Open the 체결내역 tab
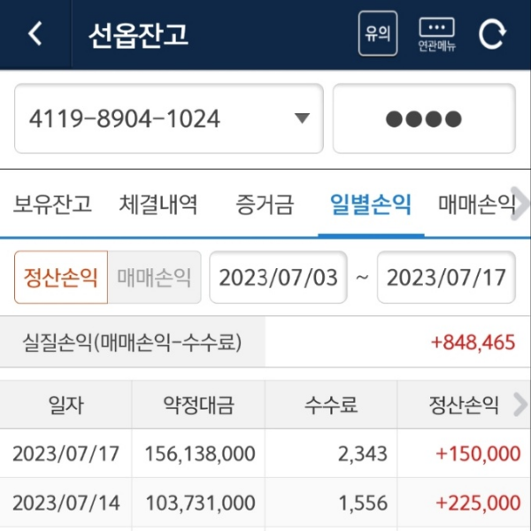 tap(158, 205)
